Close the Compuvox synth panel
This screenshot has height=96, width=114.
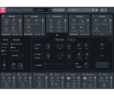[x=110, y=40]
